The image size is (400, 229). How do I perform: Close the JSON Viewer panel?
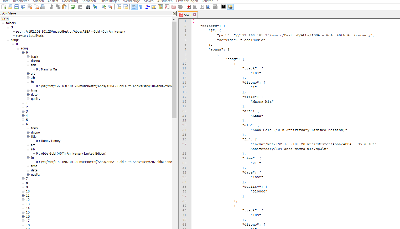pyautogui.click(x=174, y=13)
